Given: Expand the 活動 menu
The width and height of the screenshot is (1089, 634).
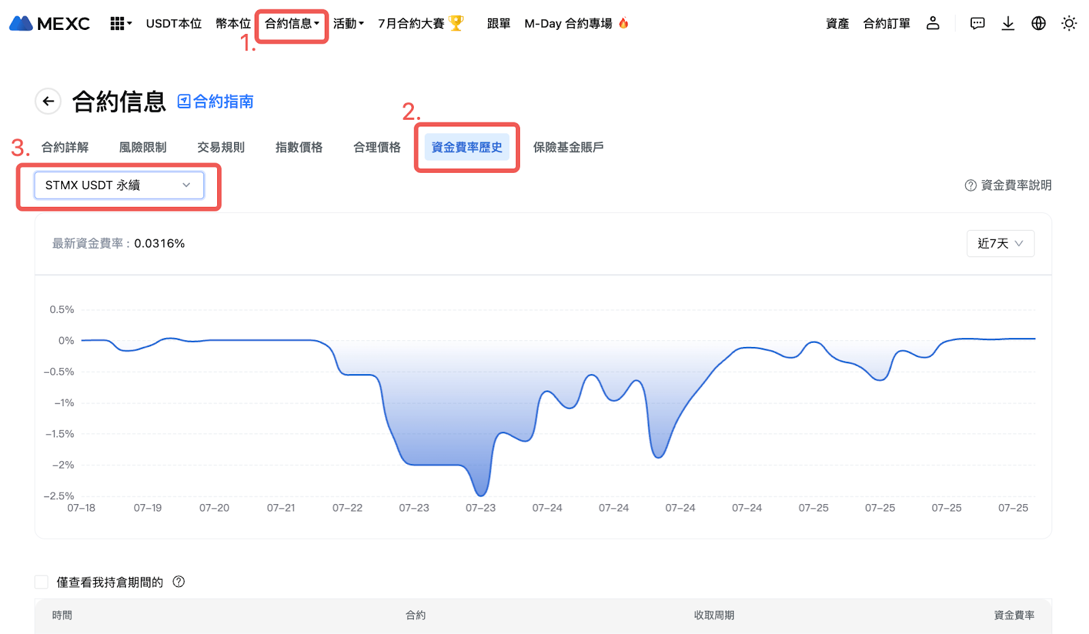Looking at the screenshot, I should (x=348, y=24).
